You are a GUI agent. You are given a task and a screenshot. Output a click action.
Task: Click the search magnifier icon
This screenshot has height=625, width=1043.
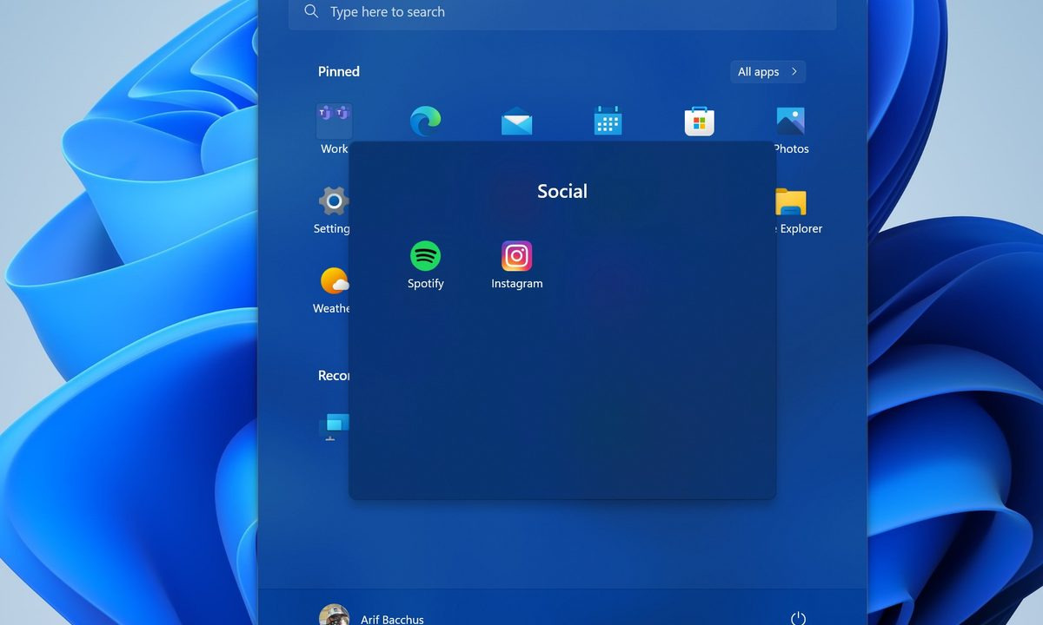click(311, 11)
